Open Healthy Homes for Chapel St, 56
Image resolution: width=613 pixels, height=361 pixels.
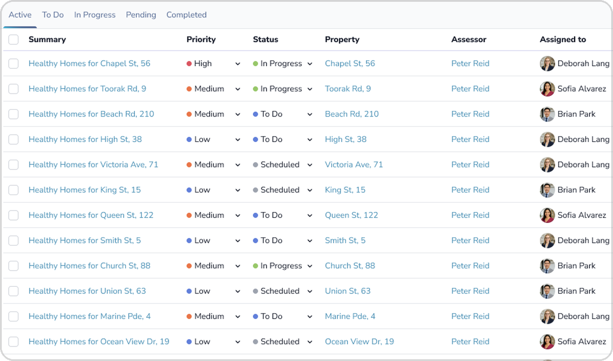point(89,63)
